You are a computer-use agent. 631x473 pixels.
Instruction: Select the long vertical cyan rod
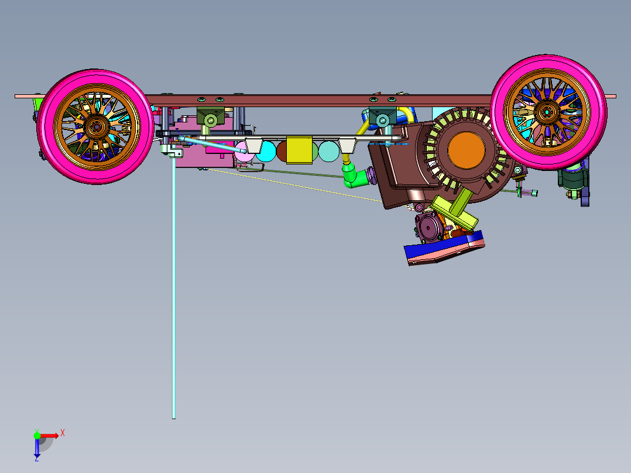174,288
